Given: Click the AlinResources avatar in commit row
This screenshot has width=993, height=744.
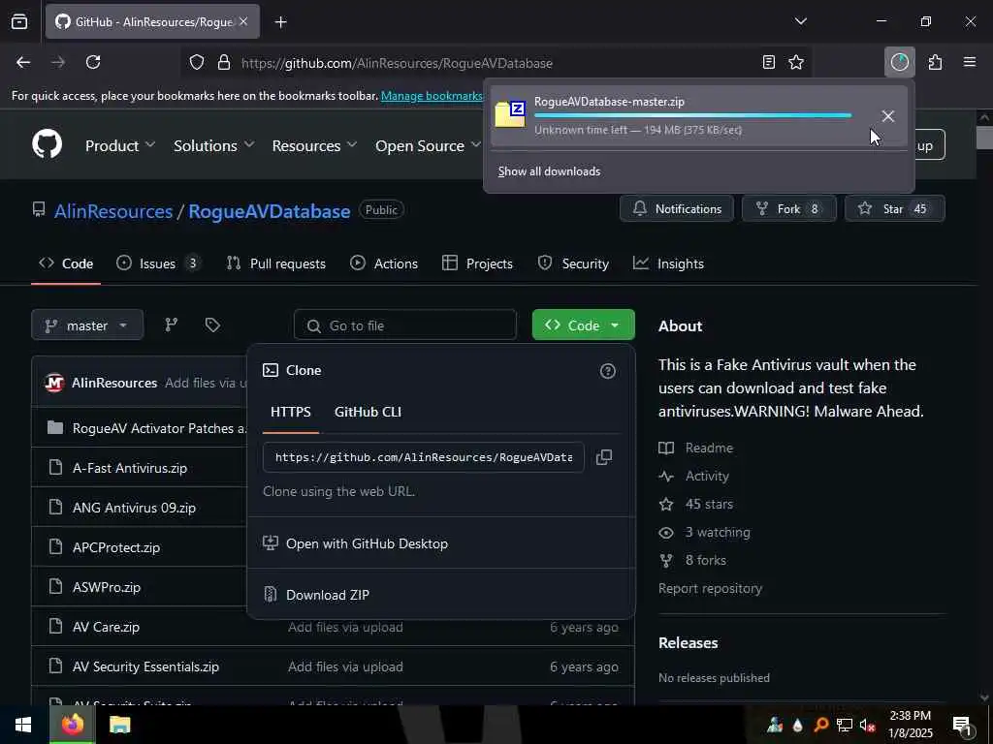Looking at the screenshot, I should [54, 383].
